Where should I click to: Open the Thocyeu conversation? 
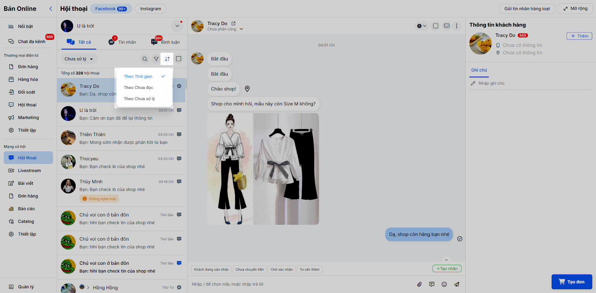[121, 162]
